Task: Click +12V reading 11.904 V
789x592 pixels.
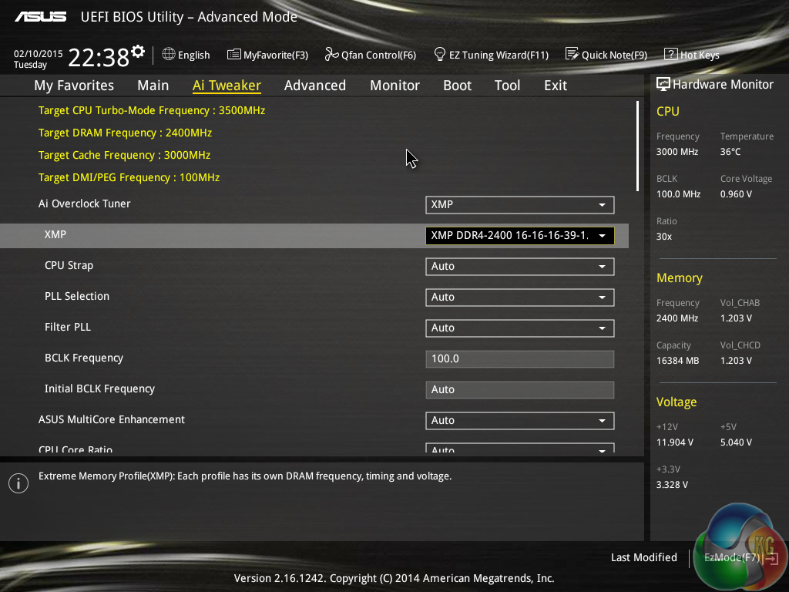Action: 675,442
